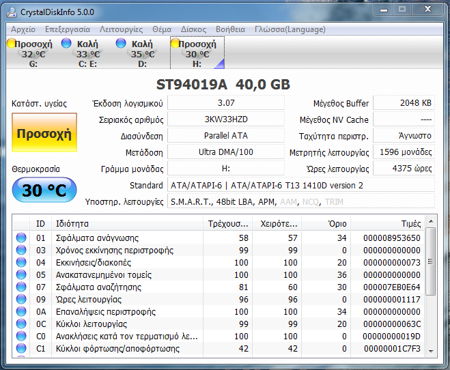
Task: Click the interface field Parallel ATA
Action: point(226,136)
